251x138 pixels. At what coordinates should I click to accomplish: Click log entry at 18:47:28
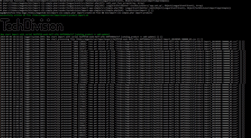[122, 75]
